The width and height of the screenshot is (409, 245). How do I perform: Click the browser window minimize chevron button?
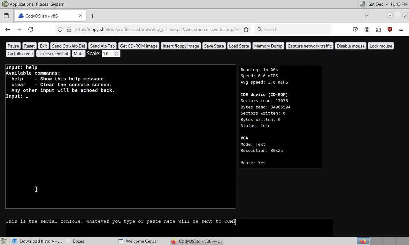[390, 15]
